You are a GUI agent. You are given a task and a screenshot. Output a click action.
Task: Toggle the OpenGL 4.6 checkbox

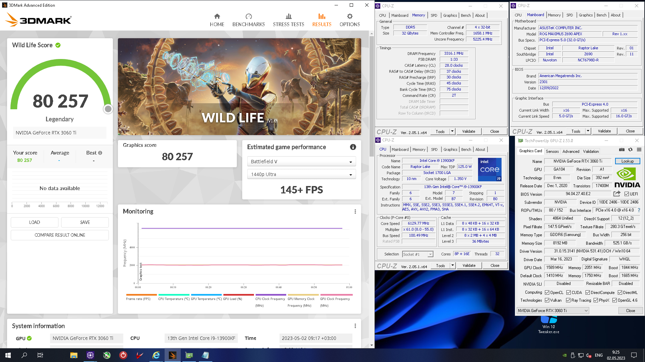point(614,300)
